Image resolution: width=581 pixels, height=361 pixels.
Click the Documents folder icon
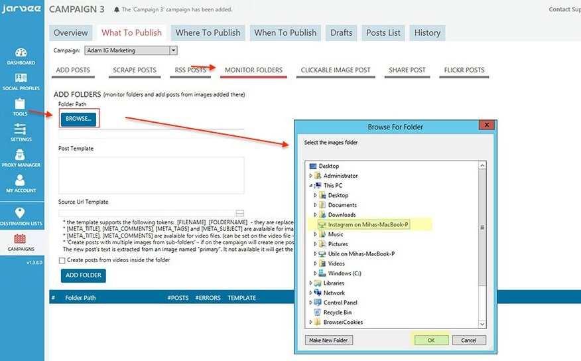[x=322, y=205]
